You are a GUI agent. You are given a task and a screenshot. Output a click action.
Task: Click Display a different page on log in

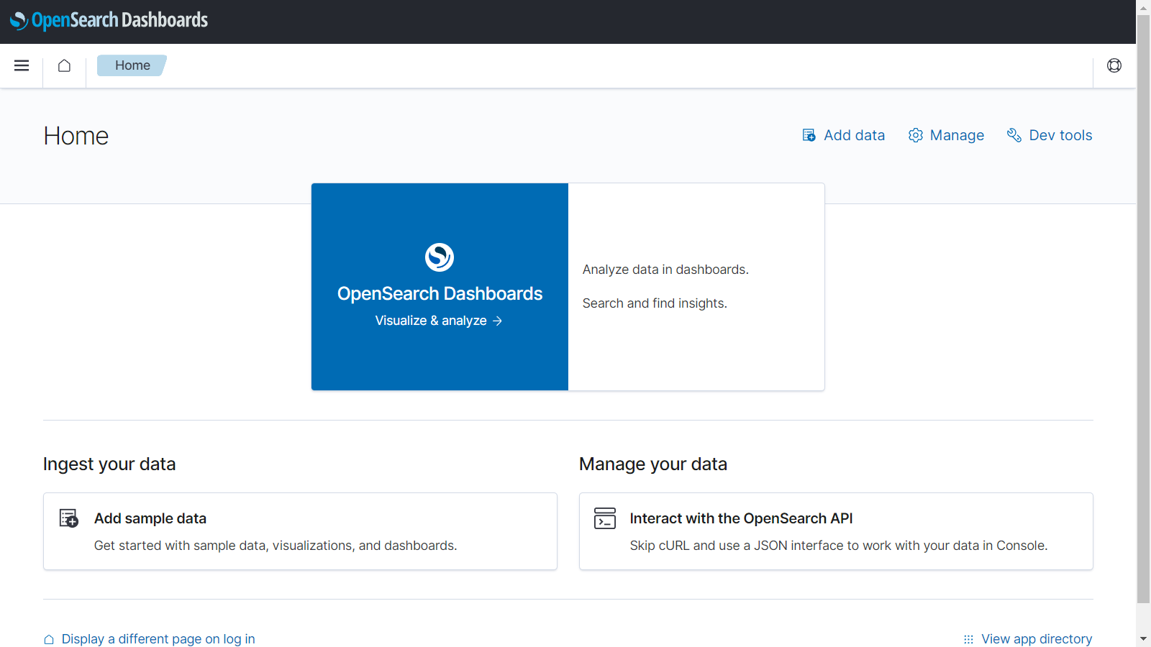(158, 639)
